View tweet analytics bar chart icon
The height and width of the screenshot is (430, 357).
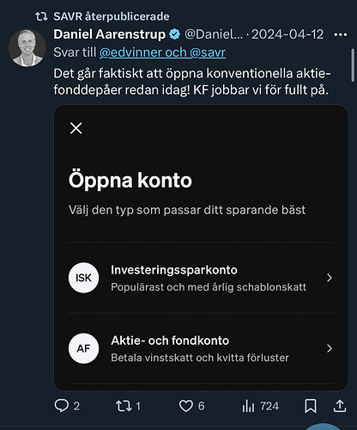pyautogui.click(x=248, y=406)
